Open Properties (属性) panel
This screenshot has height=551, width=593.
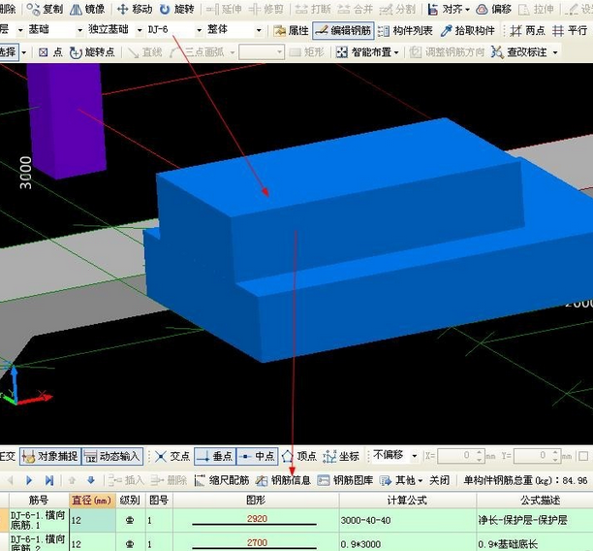[x=292, y=31]
